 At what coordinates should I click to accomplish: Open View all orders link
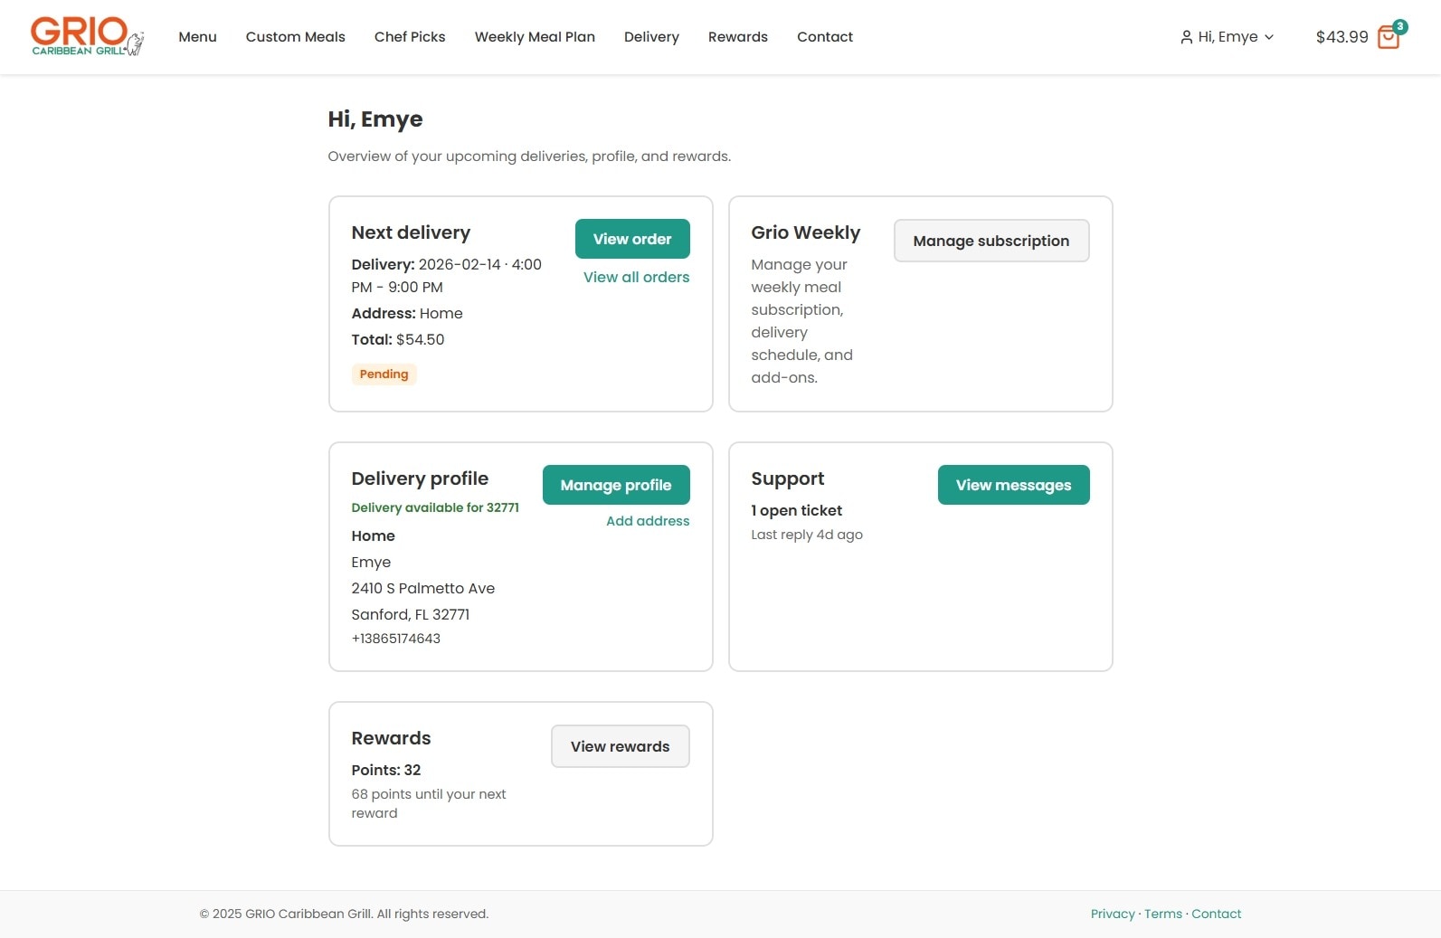(x=636, y=277)
